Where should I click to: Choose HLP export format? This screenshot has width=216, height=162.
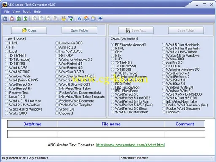click(x=116, y=59)
